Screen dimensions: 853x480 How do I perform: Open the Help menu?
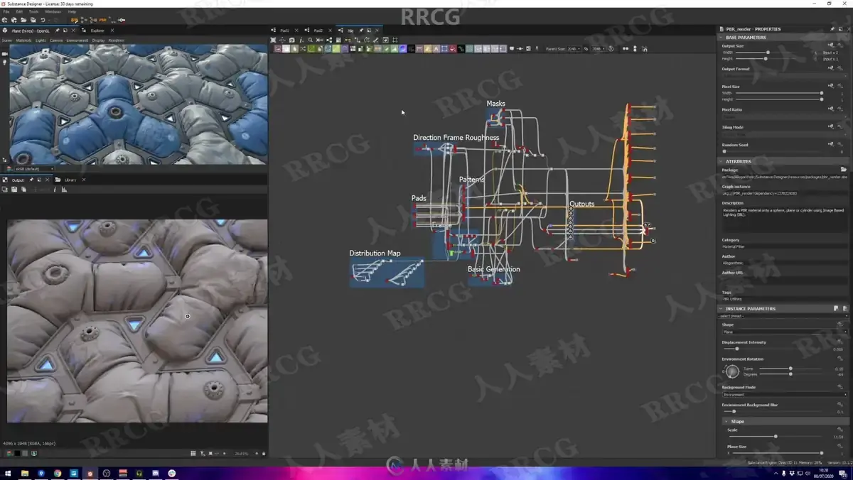point(72,12)
